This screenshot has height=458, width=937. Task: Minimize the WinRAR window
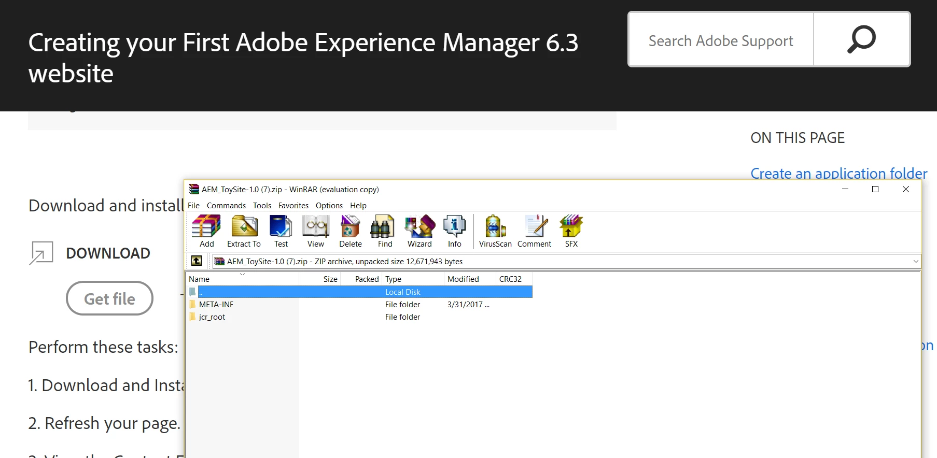[x=845, y=189]
